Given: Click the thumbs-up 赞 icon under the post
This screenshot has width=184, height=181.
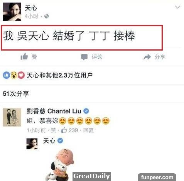Looking at the screenshot, I should [x=24, y=56].
